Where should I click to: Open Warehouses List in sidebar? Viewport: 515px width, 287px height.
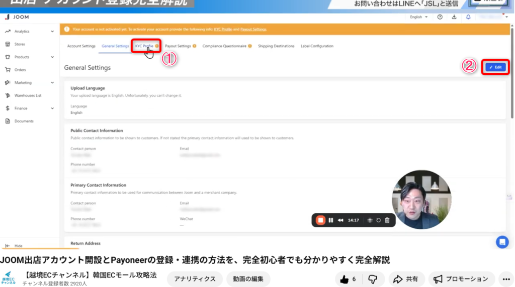pyautogui.click(x=28, y=95)
